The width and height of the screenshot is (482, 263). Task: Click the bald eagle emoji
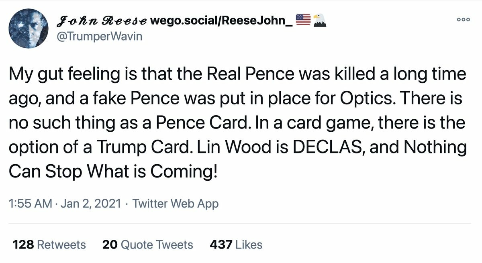coord(320,19)
